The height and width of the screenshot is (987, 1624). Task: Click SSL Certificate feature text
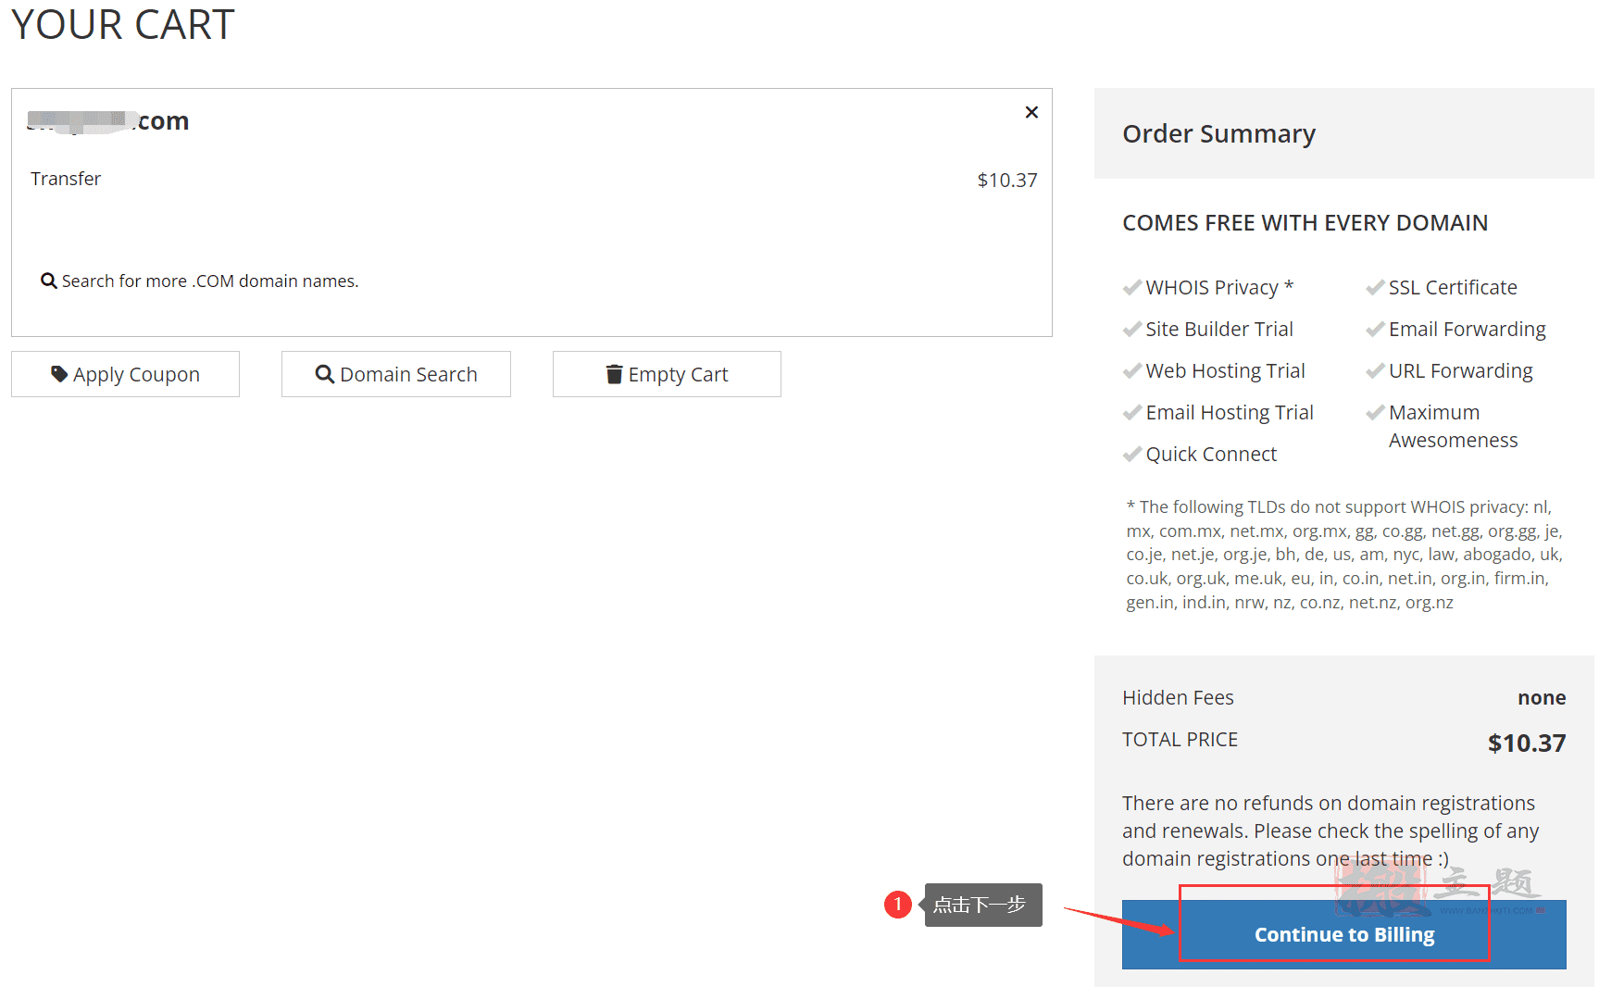click(1453, 287)
